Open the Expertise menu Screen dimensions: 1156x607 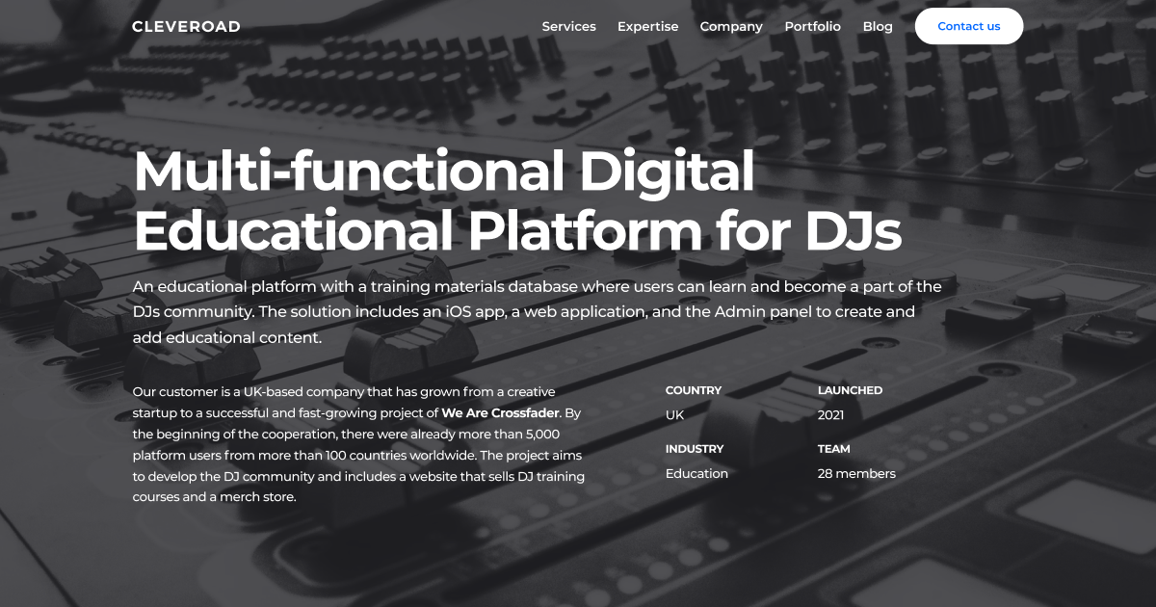(647, 27)
